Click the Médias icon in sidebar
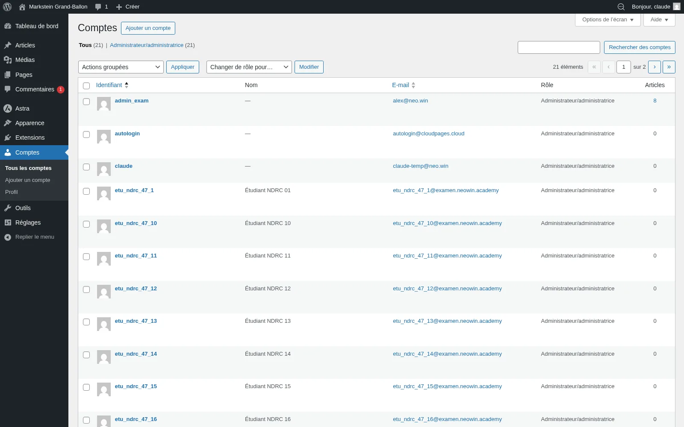This screenshot has width=684, height=427. [x=8, y=60]
